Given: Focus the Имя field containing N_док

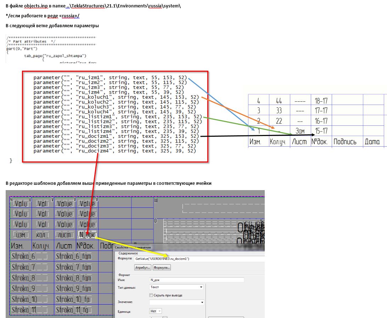Looking at the screenshot, I should [x=197, y=280].
